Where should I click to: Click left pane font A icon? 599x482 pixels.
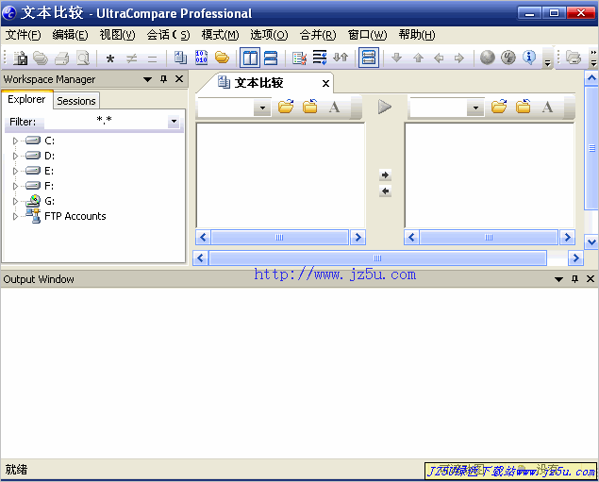point(334,107)
